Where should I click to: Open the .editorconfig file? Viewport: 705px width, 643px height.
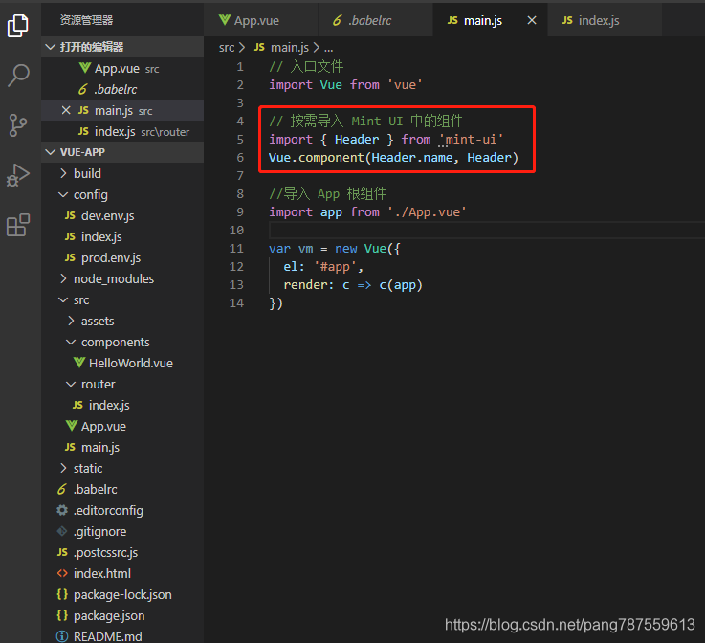[122, 510]
